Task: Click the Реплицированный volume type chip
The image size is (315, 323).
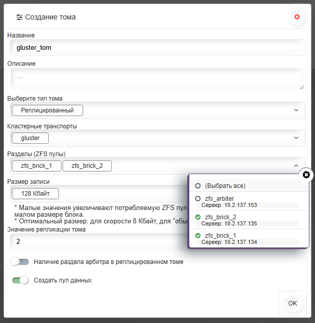Action: 47,110
